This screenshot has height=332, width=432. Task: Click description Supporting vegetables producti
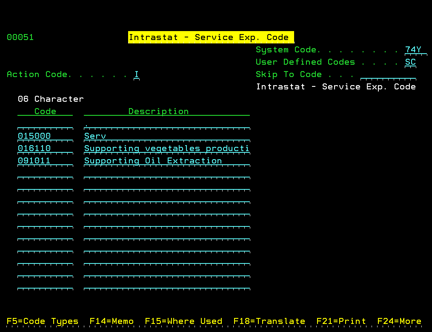(x=167, y=149)
